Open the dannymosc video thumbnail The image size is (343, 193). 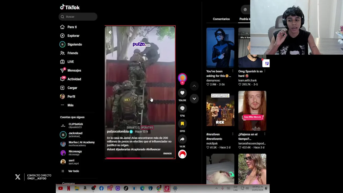[x=220, y=47]
